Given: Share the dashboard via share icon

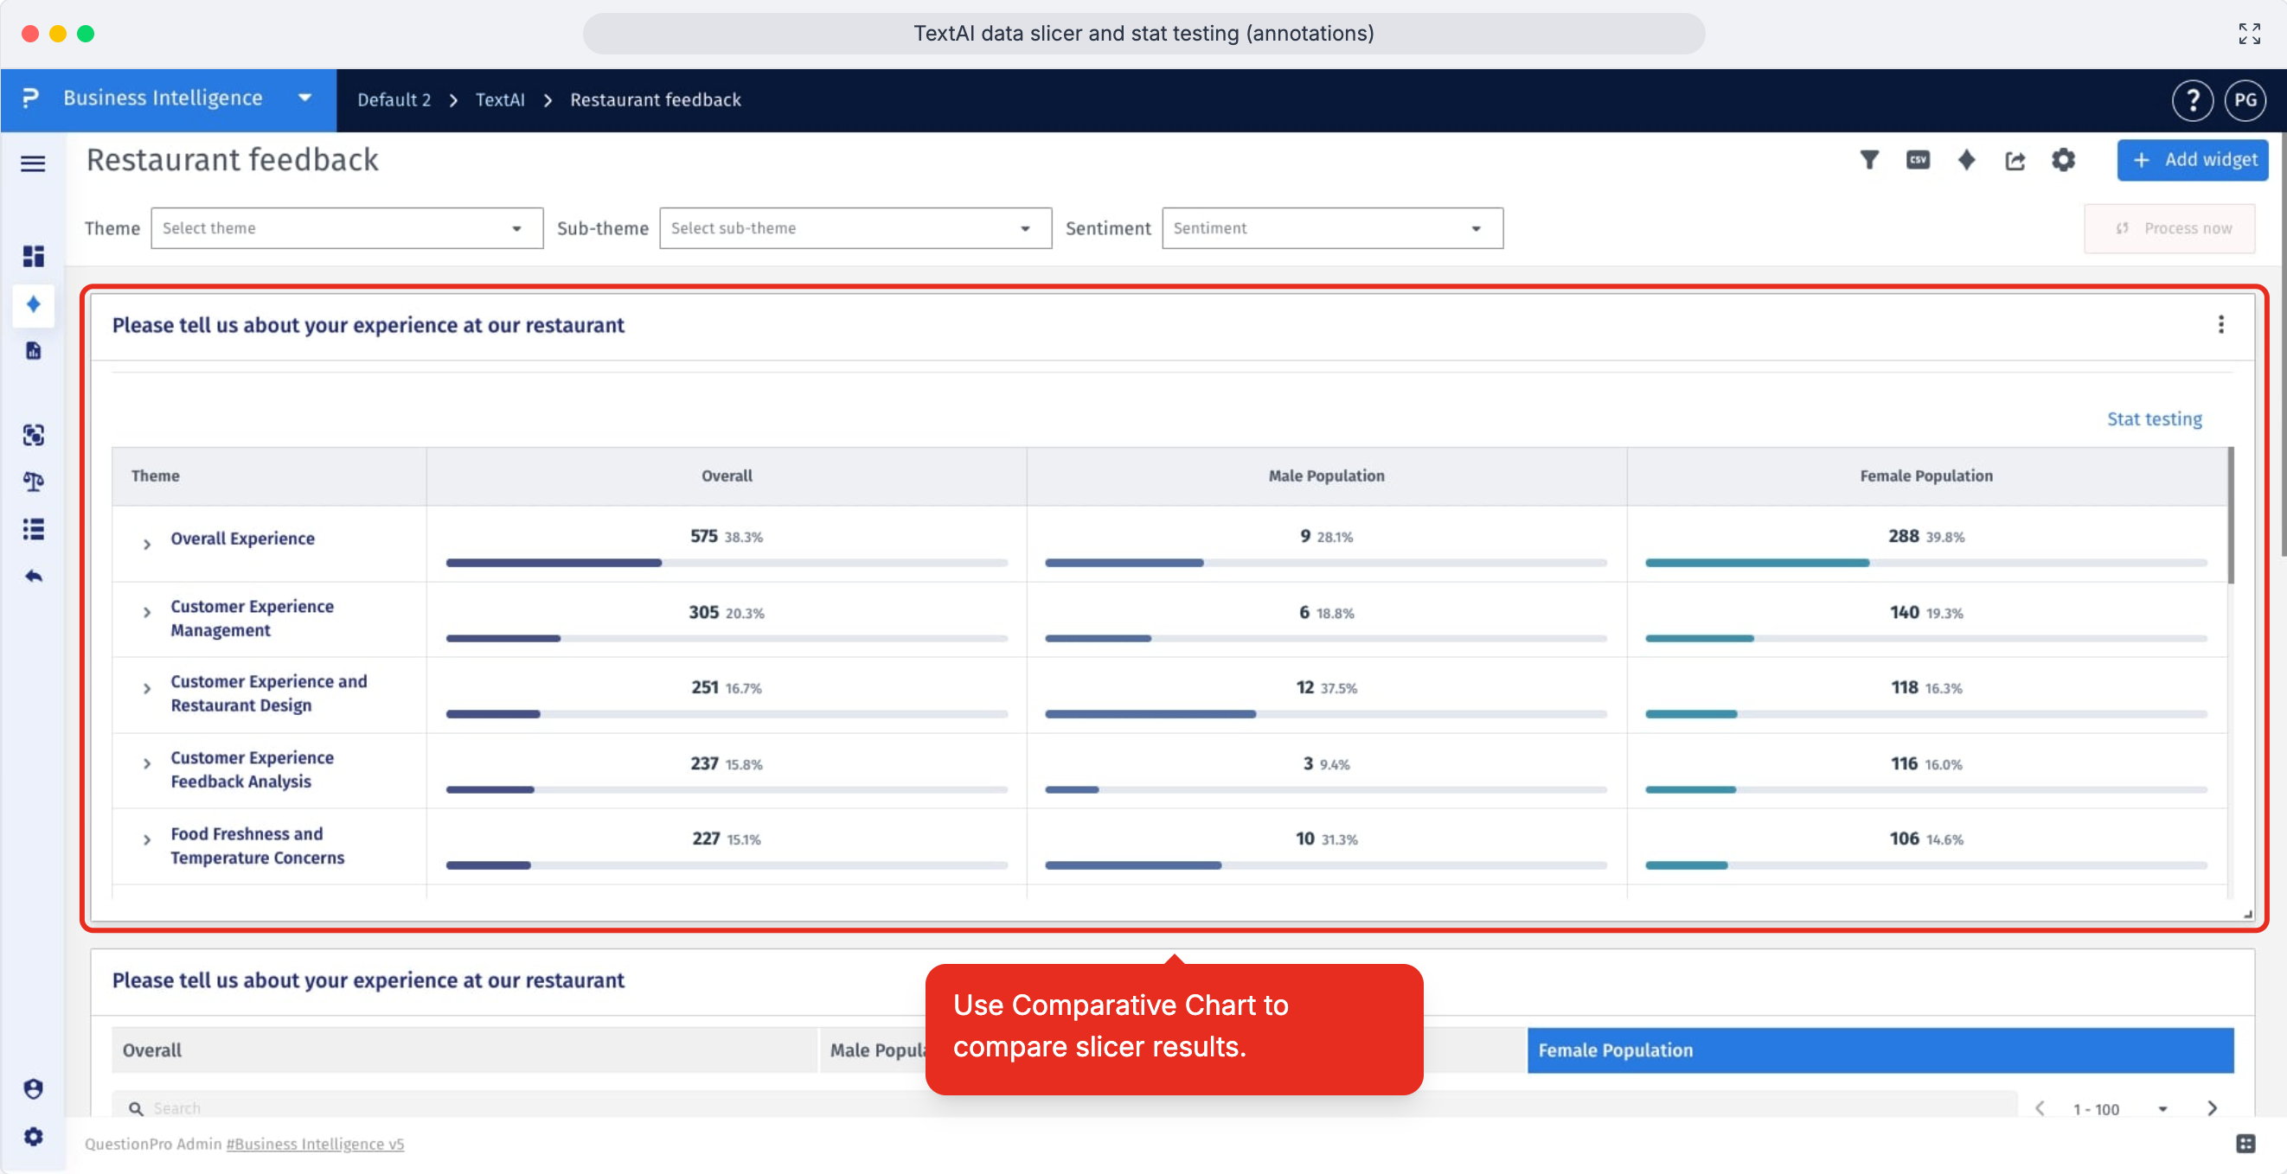Looking at the screenshot, I should pyautogui.click(x=2015, y=161).
